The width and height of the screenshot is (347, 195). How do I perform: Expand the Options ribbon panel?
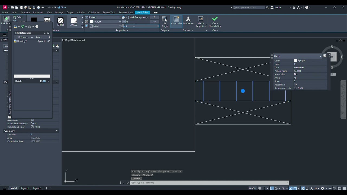pos(188,30)
